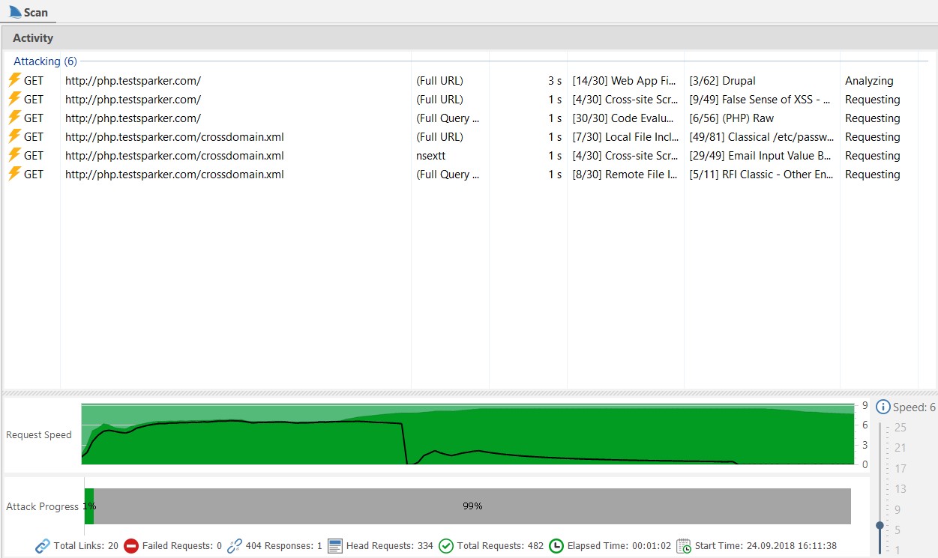Click the speed slider handle at value 6

point(880,527)
